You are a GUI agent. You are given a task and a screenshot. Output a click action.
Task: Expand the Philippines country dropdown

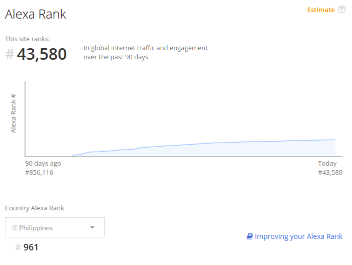point(55,227)
